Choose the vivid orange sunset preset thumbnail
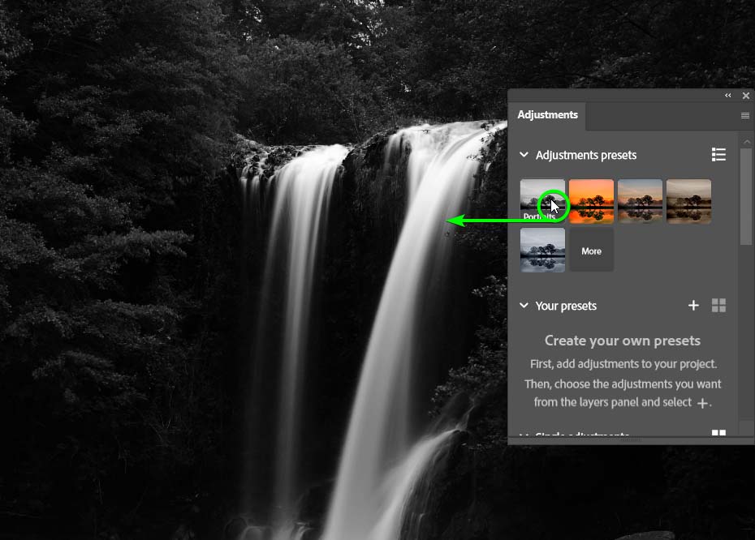755x540 pixels. [591, 201]
